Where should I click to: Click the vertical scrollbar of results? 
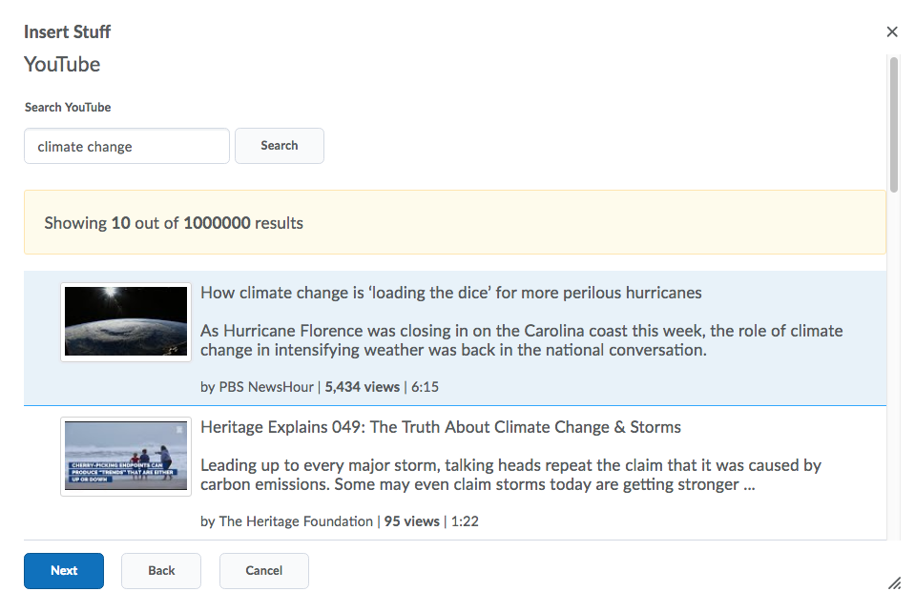893,124
